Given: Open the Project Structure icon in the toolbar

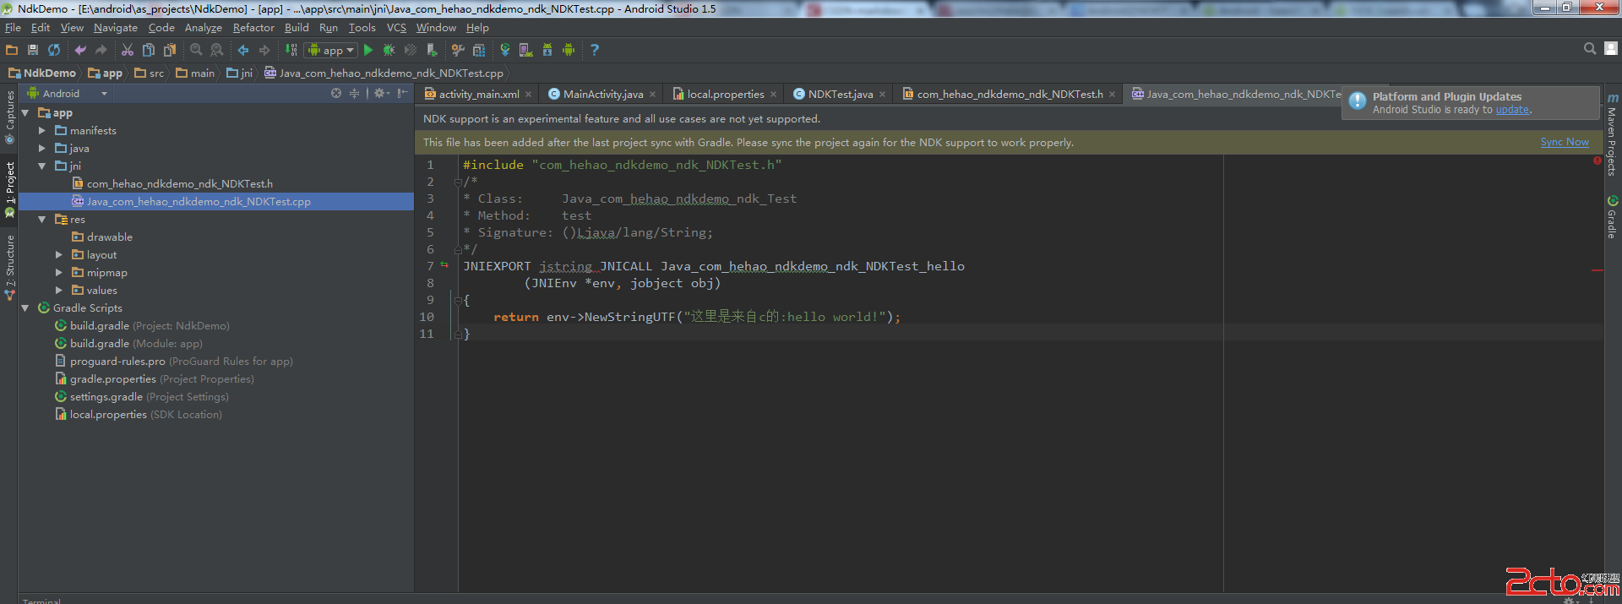Looking at the screenshot, I should pos(479,51).
